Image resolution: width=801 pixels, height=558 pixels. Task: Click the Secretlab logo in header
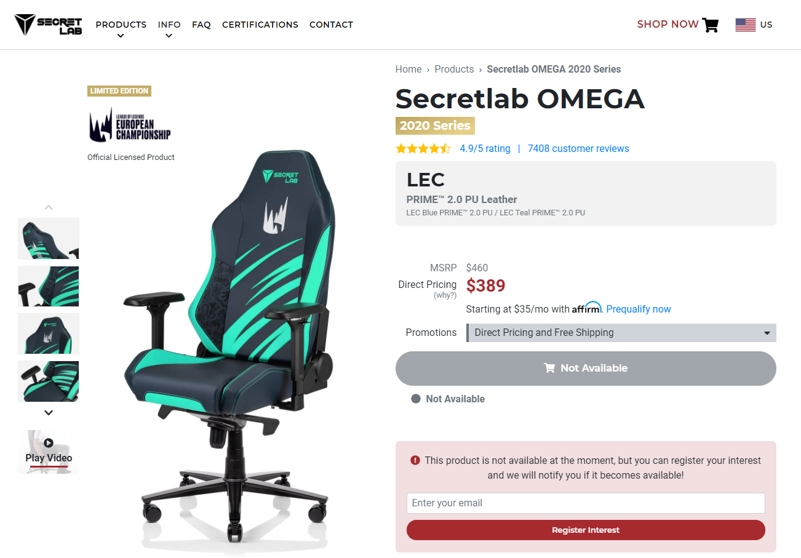click(x=49, y=25)
